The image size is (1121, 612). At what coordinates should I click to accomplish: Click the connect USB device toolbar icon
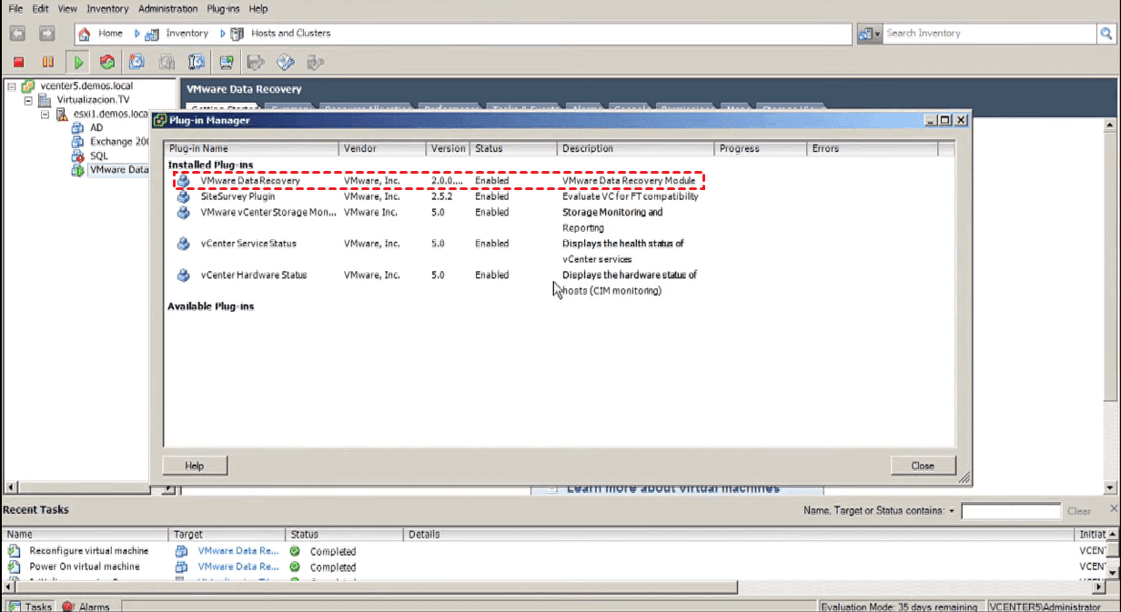tap(315, 62)
